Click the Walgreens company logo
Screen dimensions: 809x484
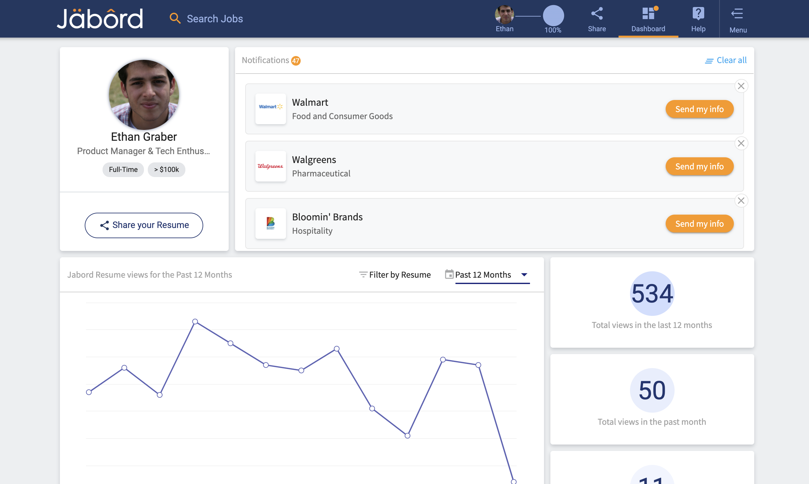click(270, 166)
